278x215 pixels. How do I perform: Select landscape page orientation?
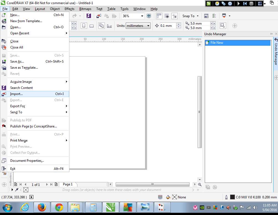click(91, 26)
